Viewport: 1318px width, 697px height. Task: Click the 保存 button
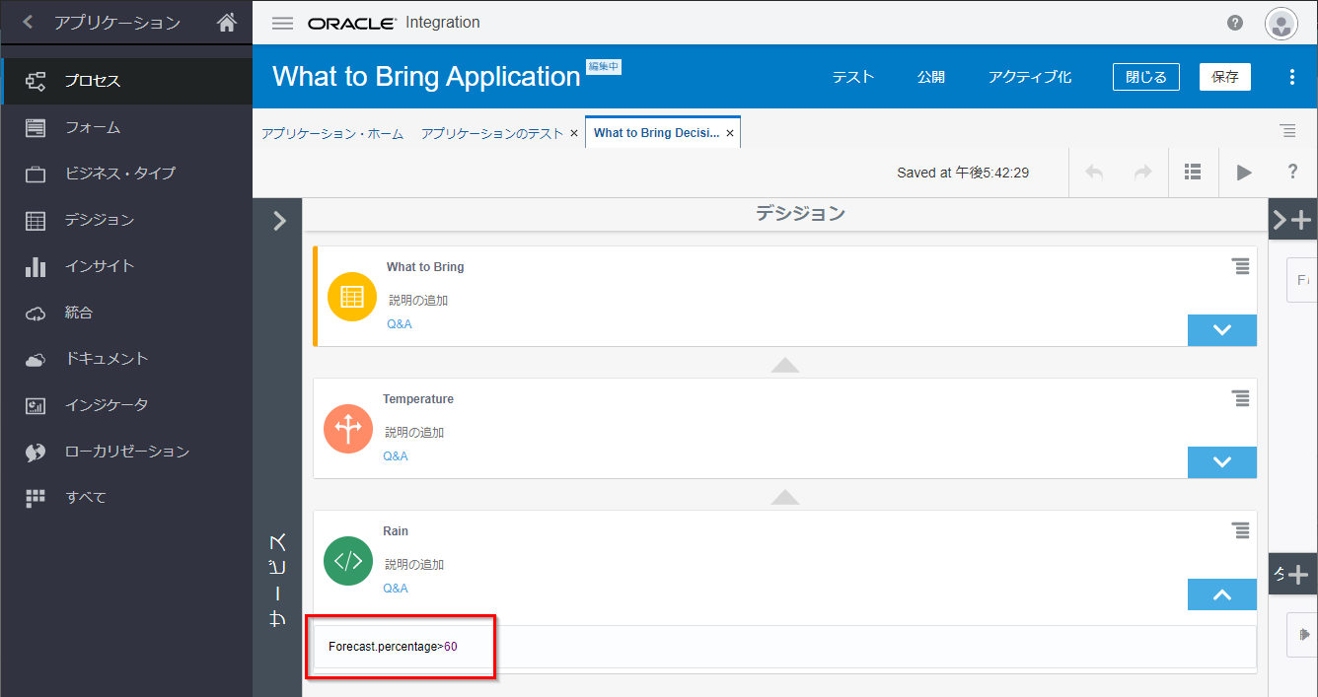tap(1224, 77)
